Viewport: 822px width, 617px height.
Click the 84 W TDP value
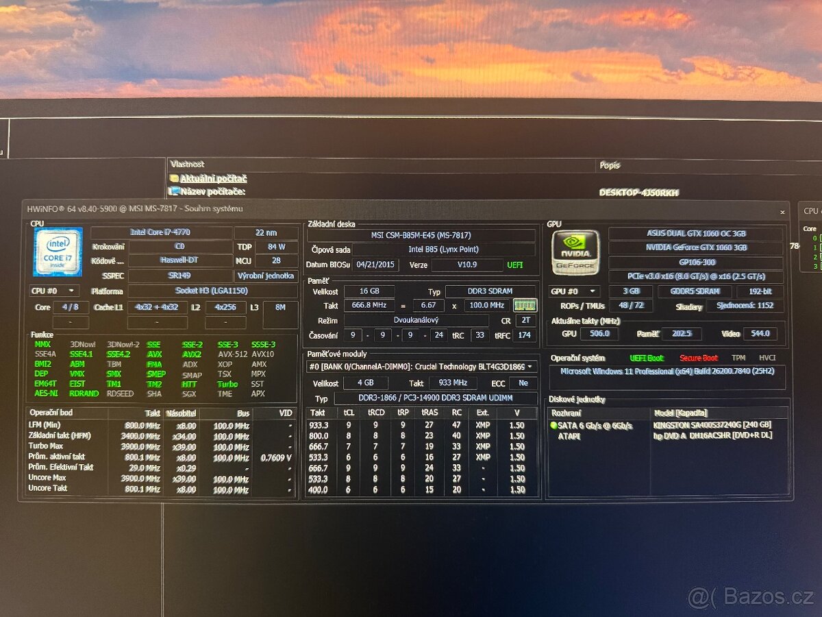tap(276, 247)
